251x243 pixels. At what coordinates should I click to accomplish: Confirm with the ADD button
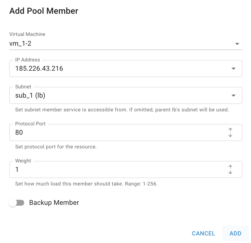click(x=235, y=233)
